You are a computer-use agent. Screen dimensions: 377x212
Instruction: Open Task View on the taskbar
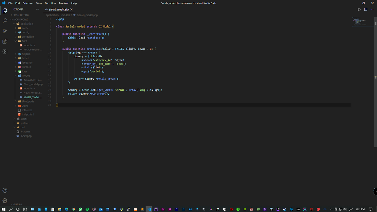point(25,209)
